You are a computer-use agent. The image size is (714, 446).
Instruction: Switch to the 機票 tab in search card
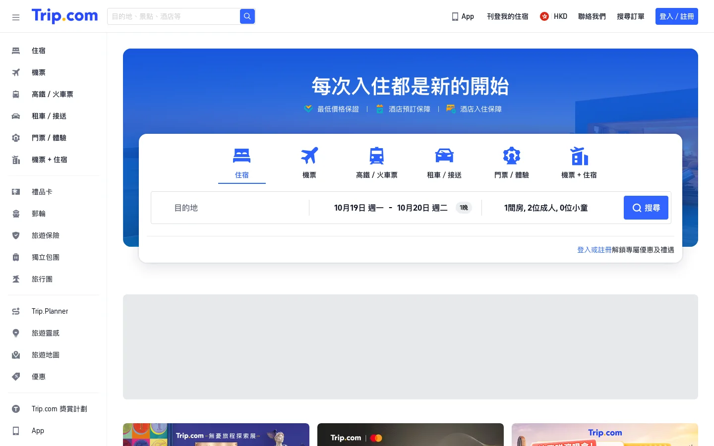click(x=309, y=164)
